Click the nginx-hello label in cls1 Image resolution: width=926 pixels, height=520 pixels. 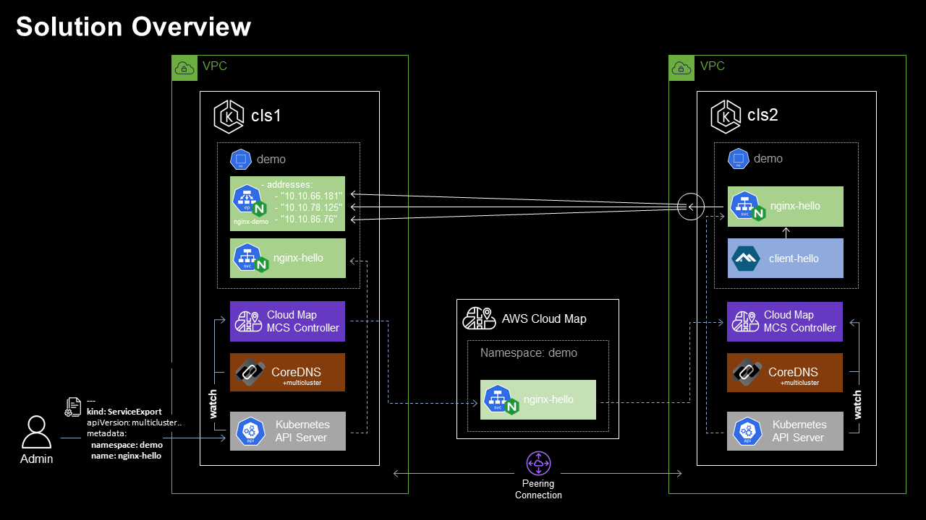pos(298,257)
